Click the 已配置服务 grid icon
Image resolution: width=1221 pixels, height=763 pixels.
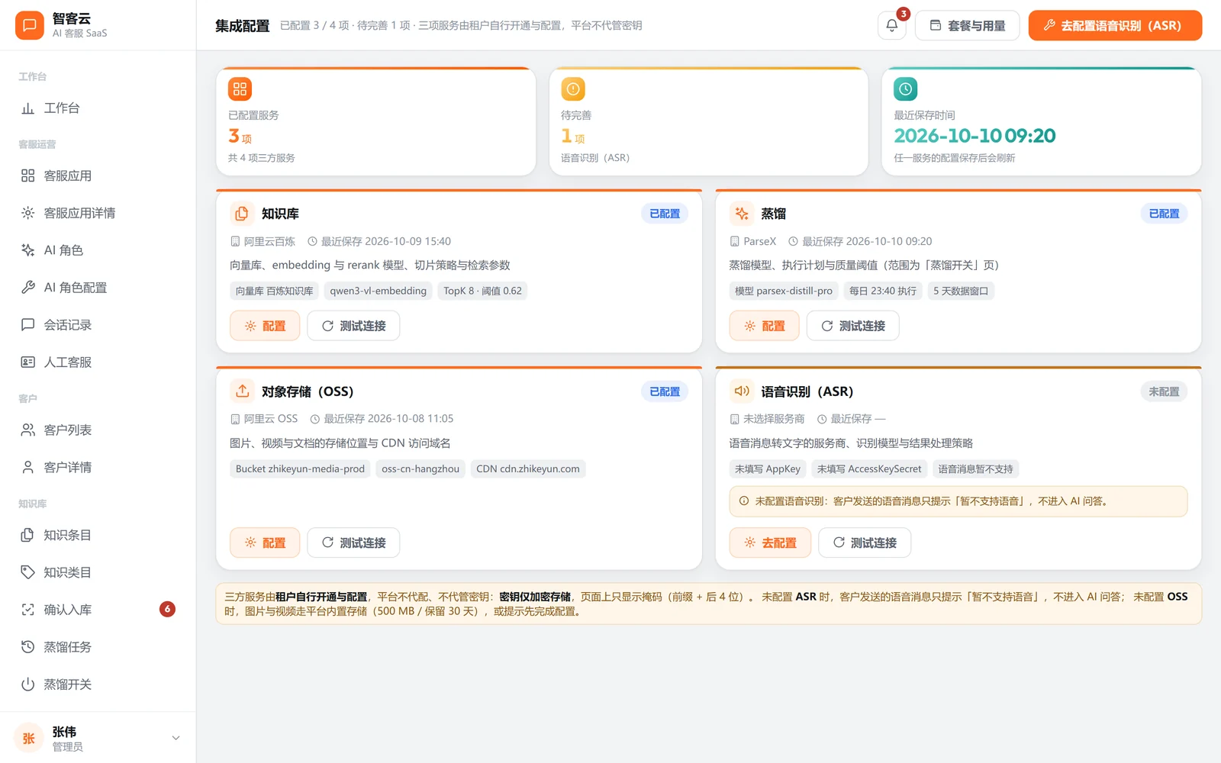point(240,89)
